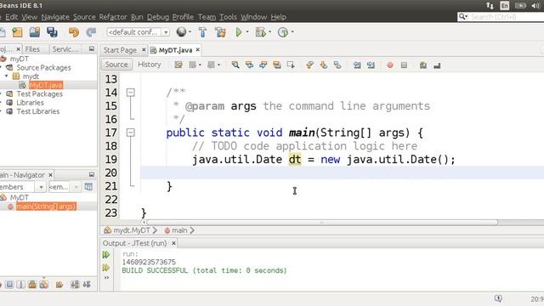Click the History view button in editor
The width and height of the screenshot is (544, 306).
150,65
